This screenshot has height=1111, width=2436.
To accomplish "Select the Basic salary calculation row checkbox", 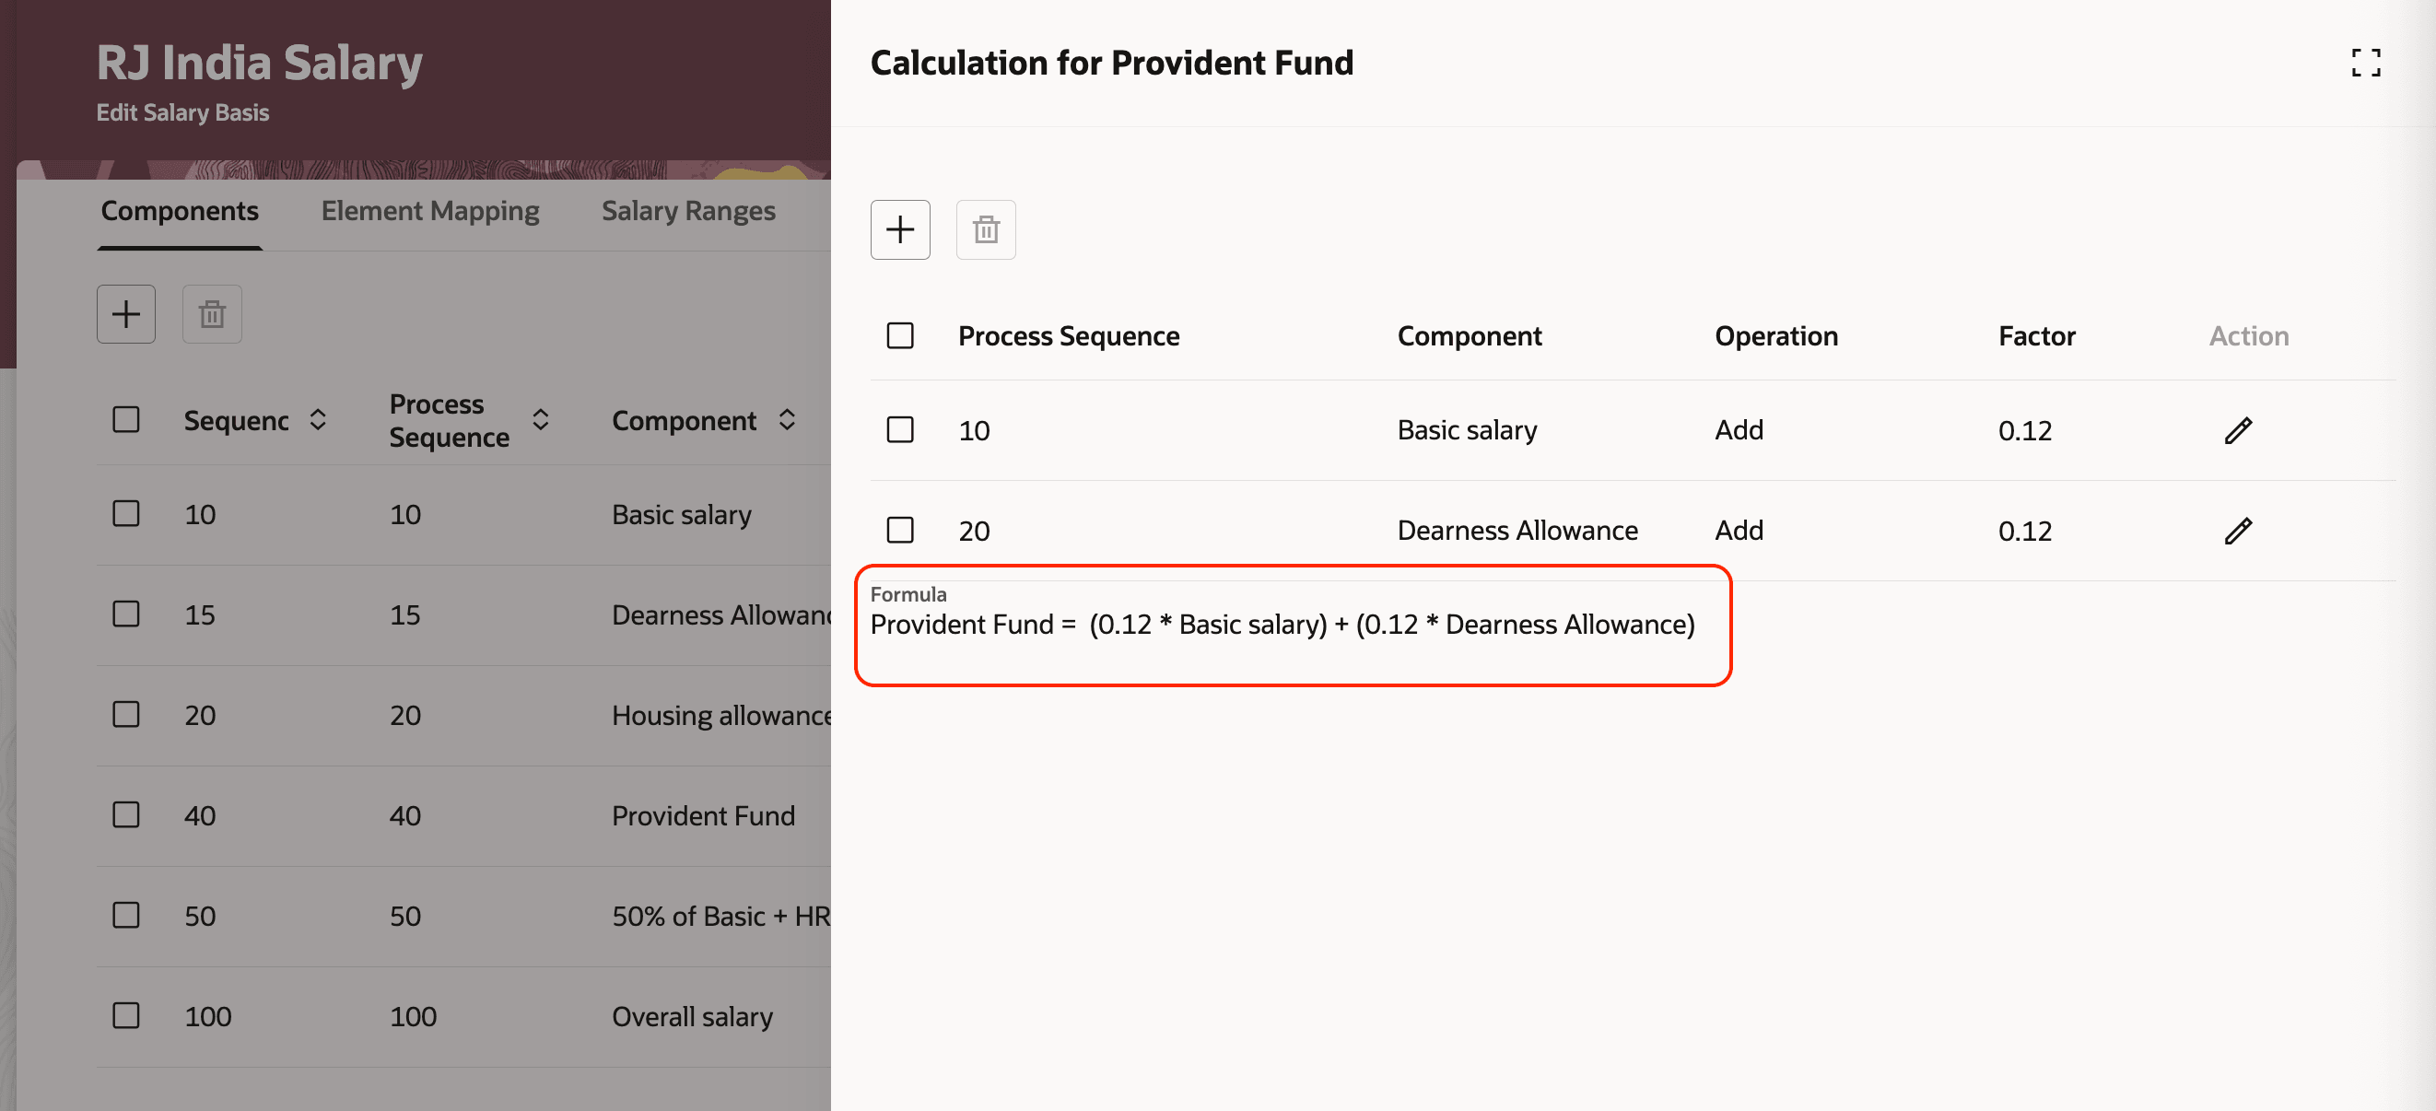I will pyautogui.click(x=899, y=430).
